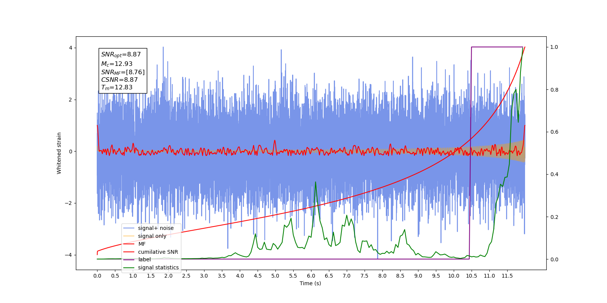Click the 11.0 tick on time axis

pyautogui.click(x=489, y=276)
